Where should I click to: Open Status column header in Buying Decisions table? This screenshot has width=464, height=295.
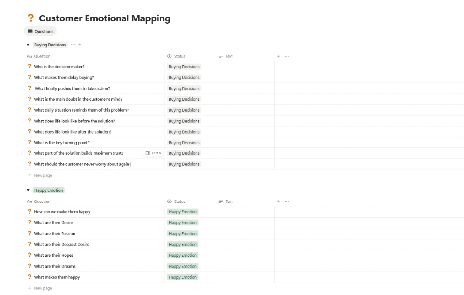(x=179, y=56)
